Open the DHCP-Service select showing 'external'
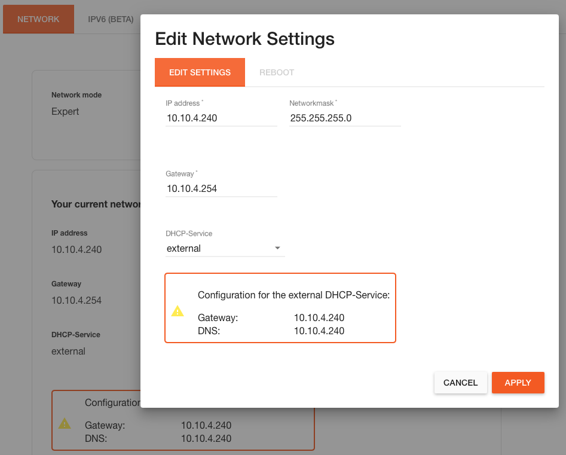 221,248
